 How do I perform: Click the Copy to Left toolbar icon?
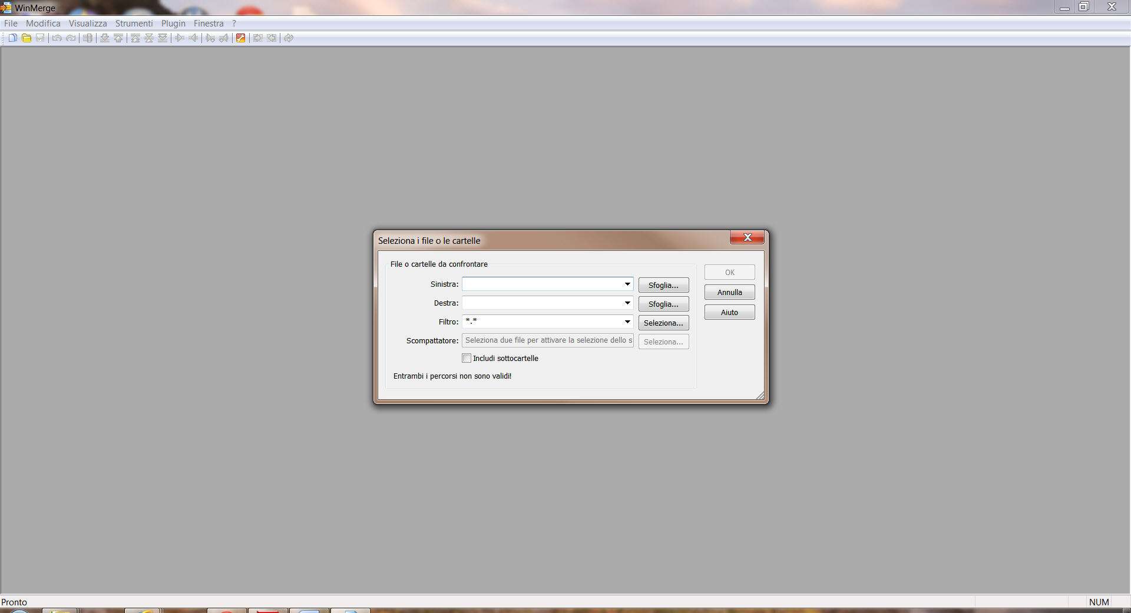coord(193,38)
